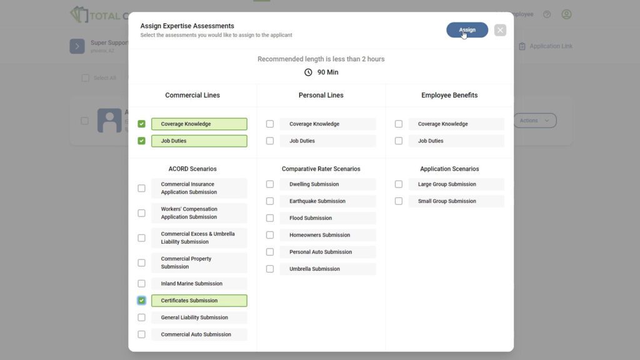Viewport: 640px width, 360px height.
Task: Enable the Select All checkbox
Action: pos(85,77)
